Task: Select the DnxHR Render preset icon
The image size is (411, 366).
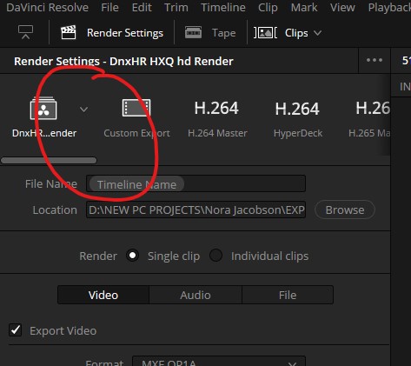Action: (43, 109)
